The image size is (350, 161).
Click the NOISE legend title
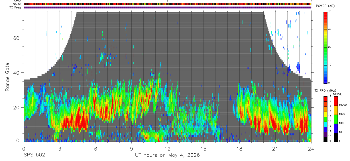tap(338, 94)
